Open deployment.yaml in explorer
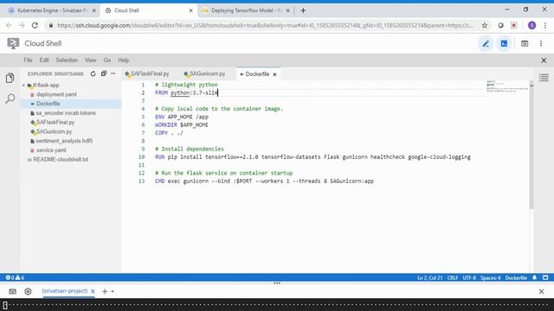Viewport: 554px width, 311px height. (x=56, y=94)
